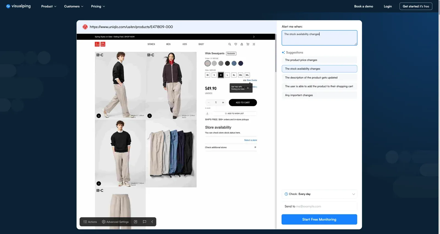The width and height of the screenshot is (440, 234).
Task: Close the 'Get help with finding your size' tooltip
Action: (x=248, y=88)
